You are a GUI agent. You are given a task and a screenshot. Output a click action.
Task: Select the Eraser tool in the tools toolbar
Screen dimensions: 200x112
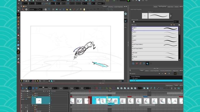(18, 25)
